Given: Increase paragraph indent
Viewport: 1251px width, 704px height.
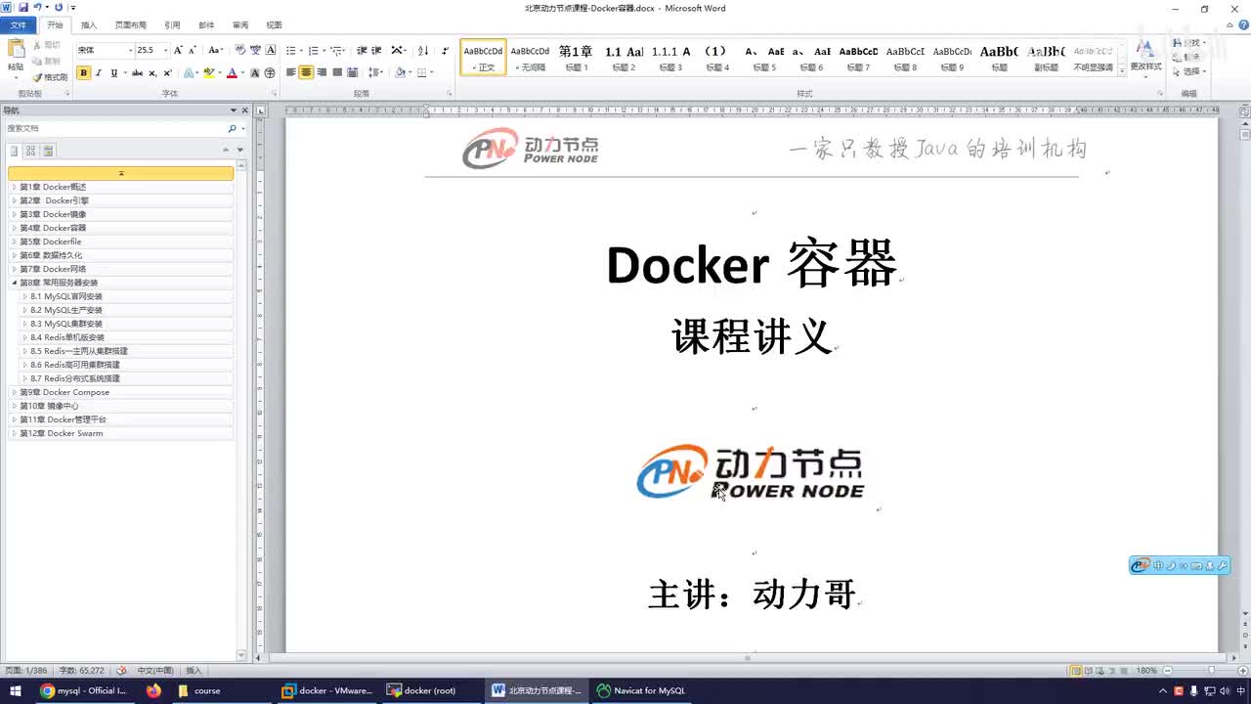Looking at the screenshot, I should [x=376, y=50].
